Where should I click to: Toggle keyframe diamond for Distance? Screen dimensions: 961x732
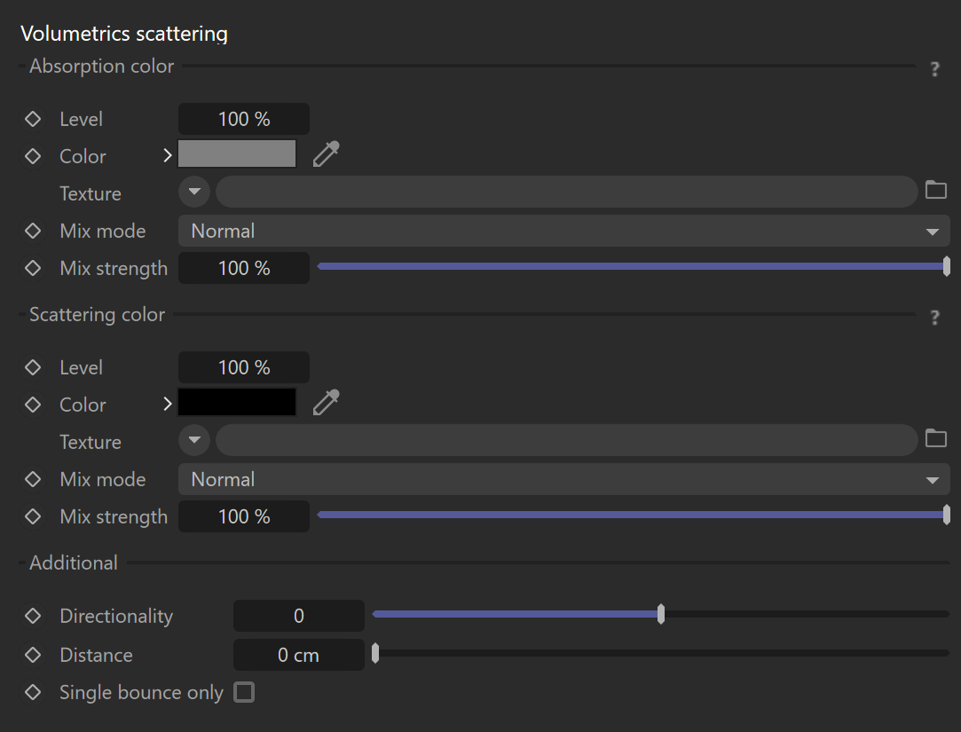(x=33, y=655)
